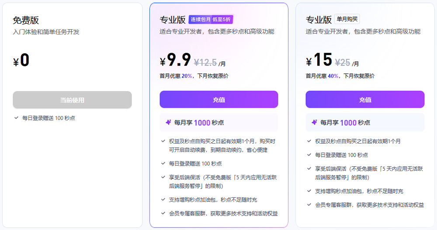Select the 连续包月 badge
Viewport: 437px width, 230px height.
pos(200,20)
